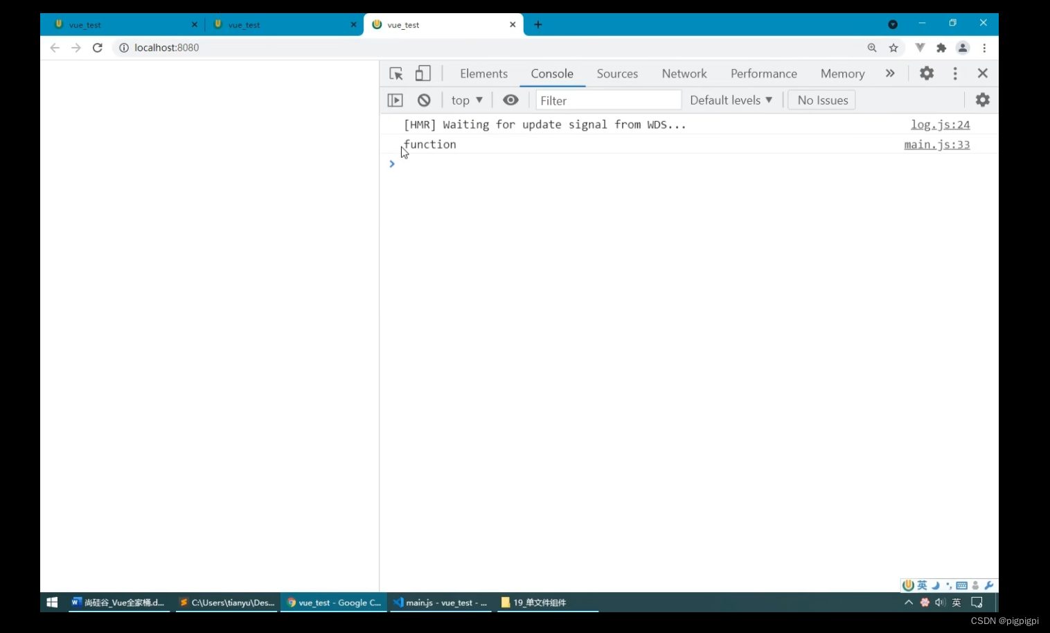
Task: Open a new browser tab
Action: (x=538, y=24)
